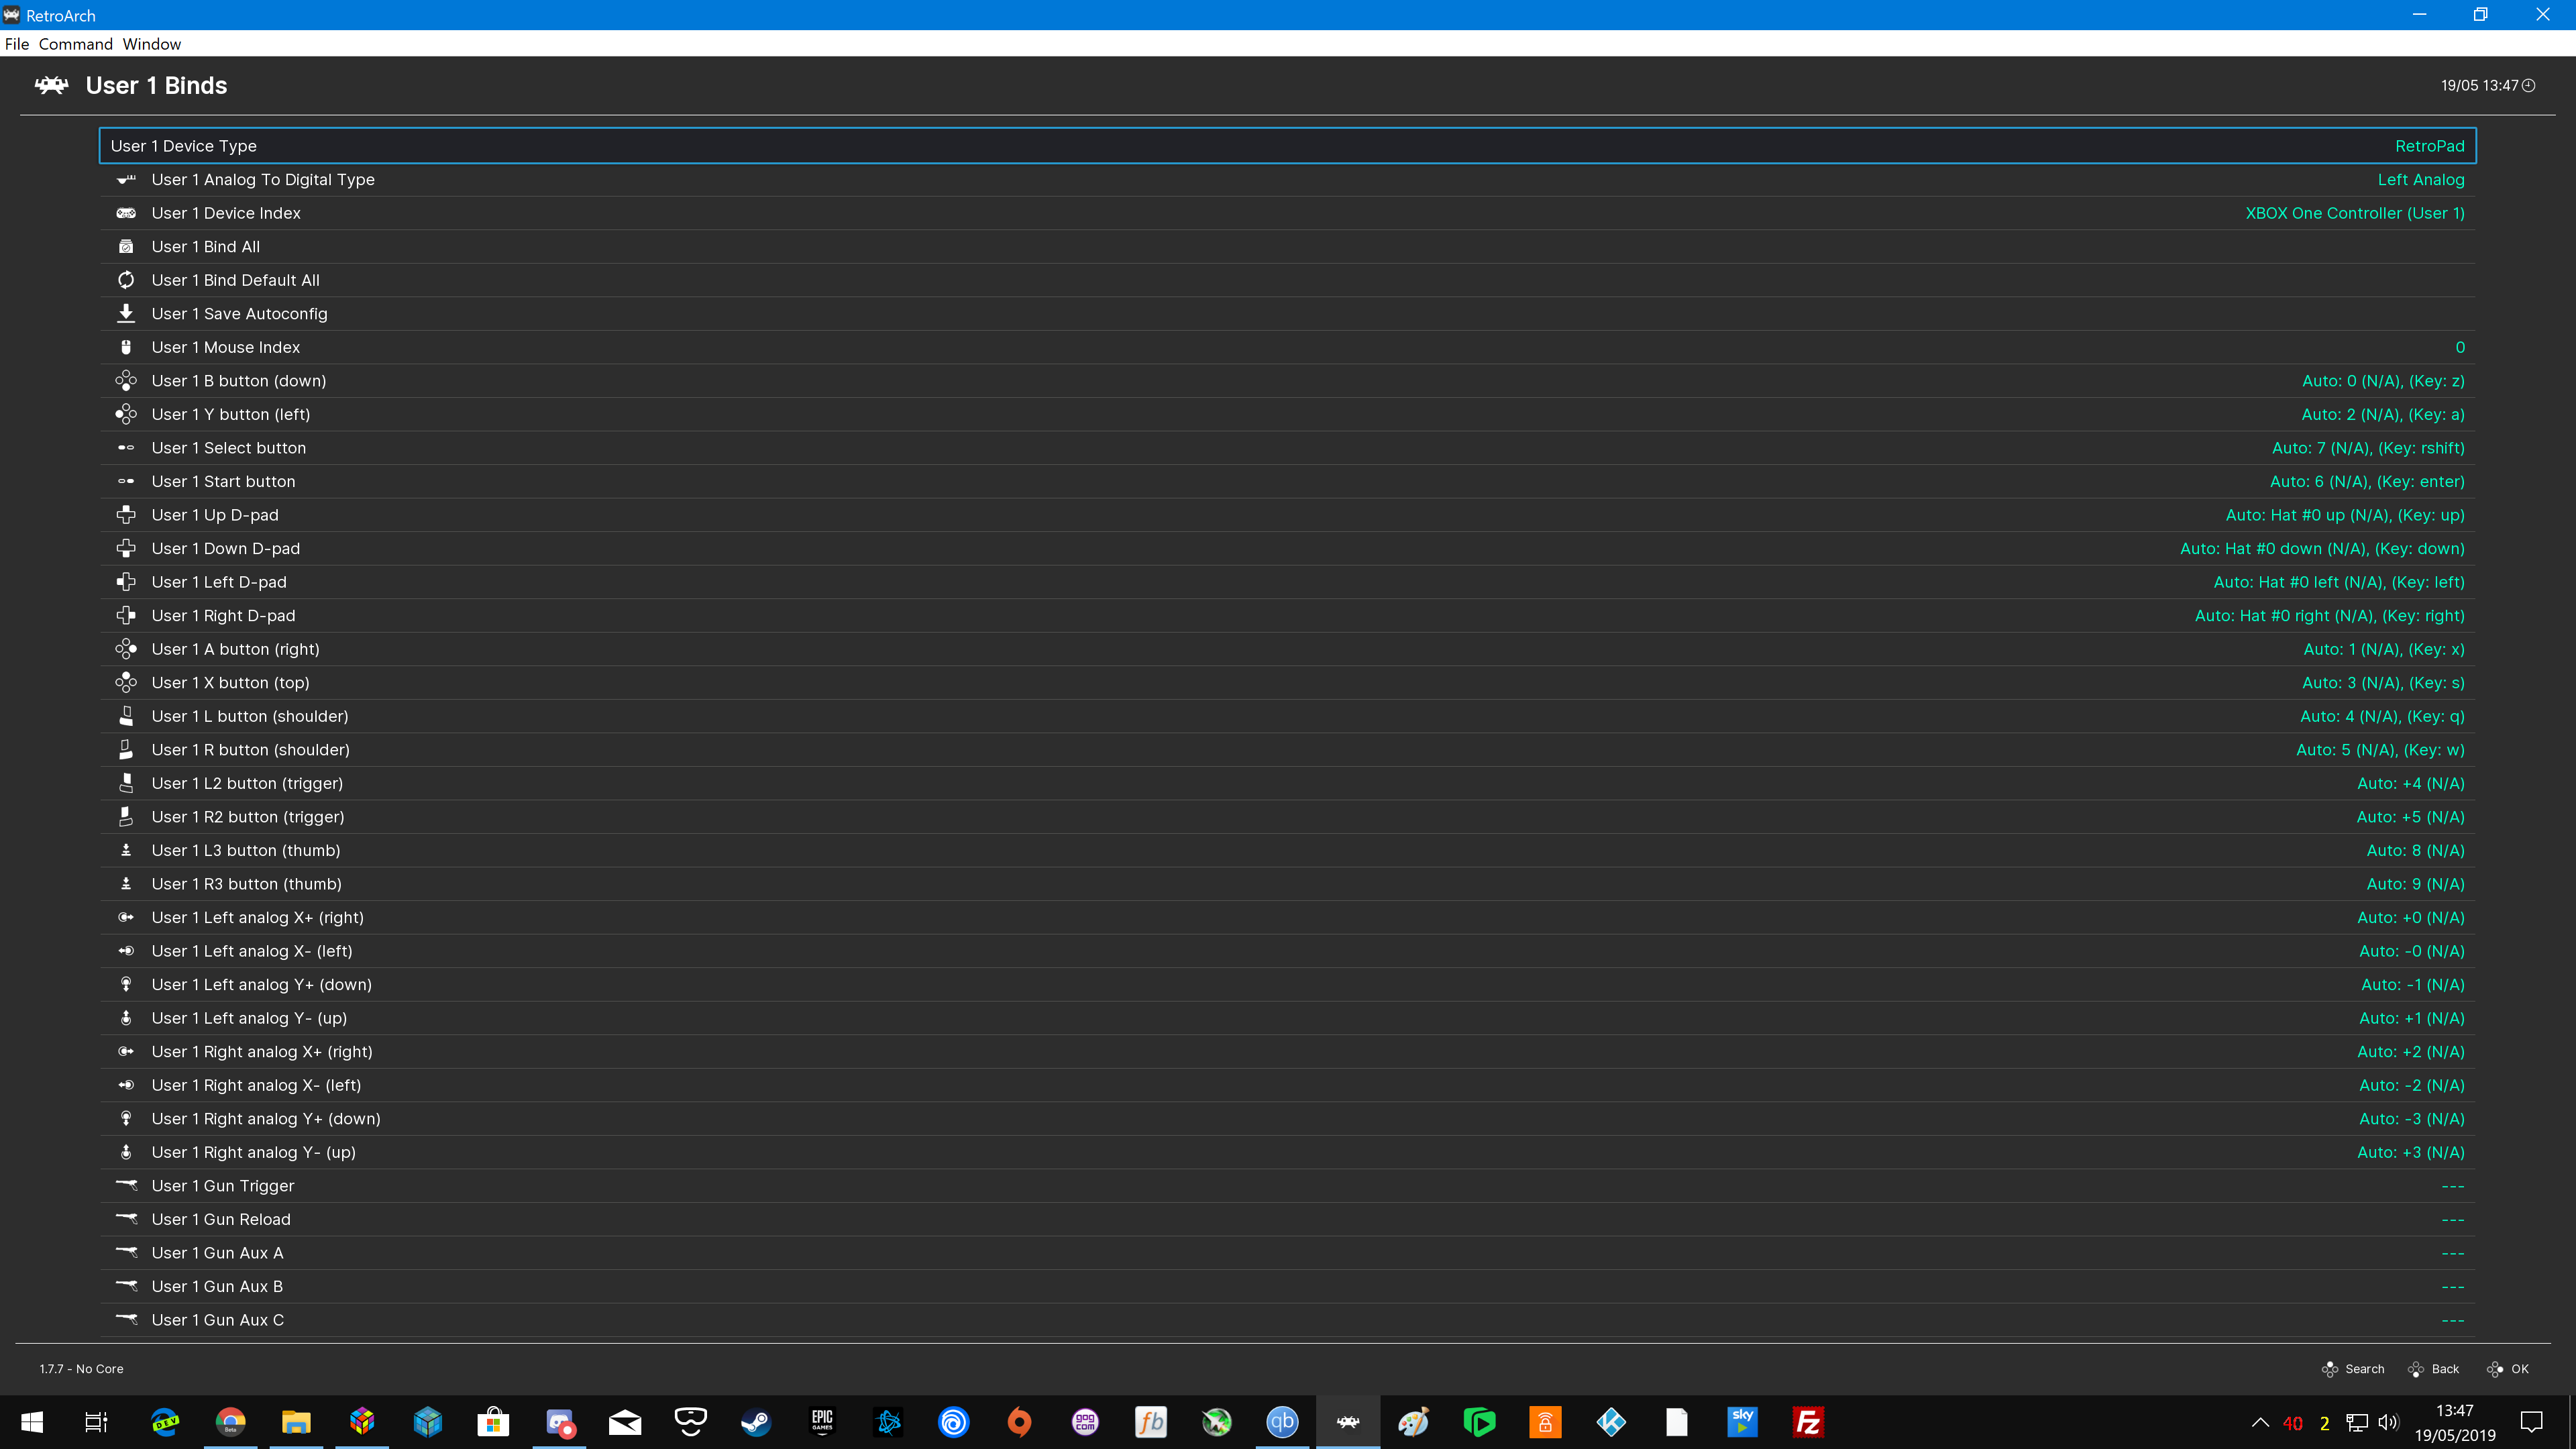Select the User 1 Gun Reload row
The height and width of the screenshot is (1449, 2576).
pyautogui.click(x=1287, y=1219)
